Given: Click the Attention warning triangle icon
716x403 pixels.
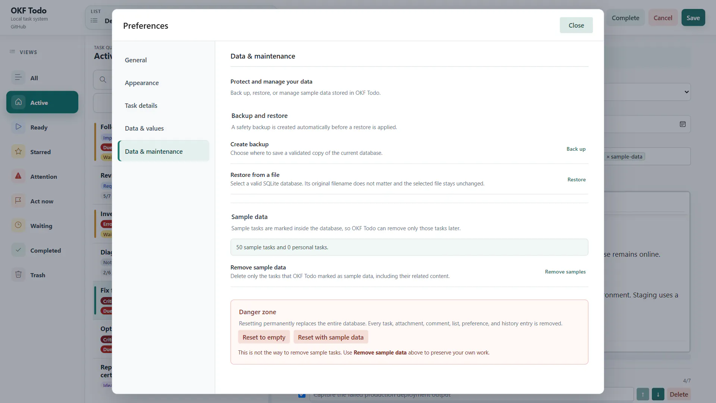Looking at the screenshot, I should pos(18,176).
